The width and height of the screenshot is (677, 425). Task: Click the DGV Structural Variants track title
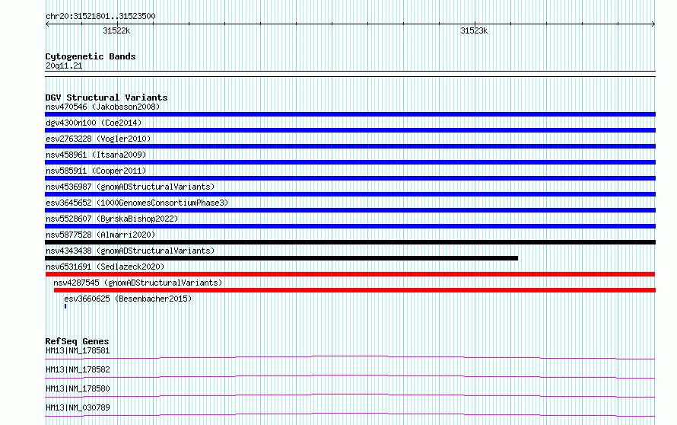point(106,97)
